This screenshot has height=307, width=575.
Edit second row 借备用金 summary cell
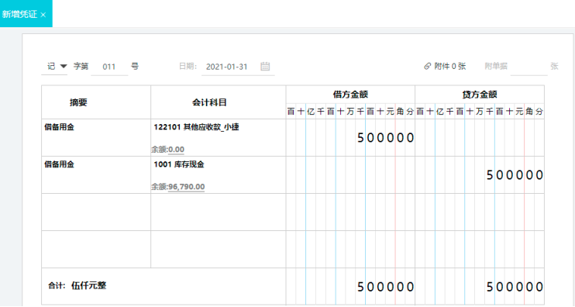[96, 175]
